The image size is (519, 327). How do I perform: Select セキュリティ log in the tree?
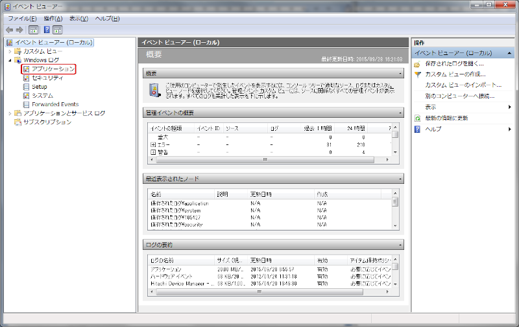[47, 78]
